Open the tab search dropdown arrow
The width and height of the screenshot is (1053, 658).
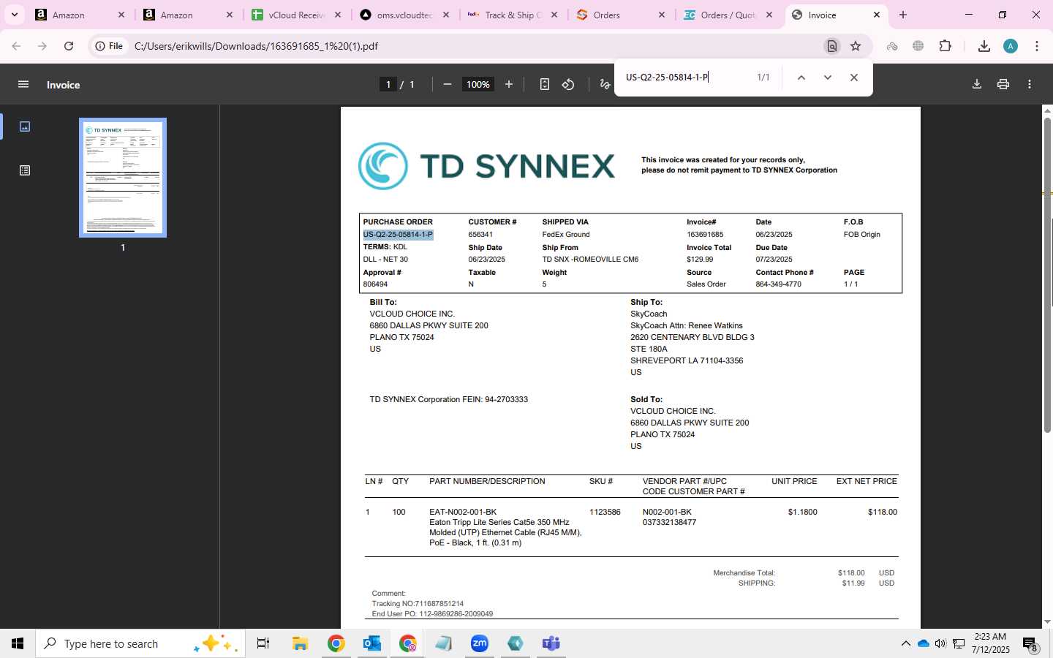(14, 15)
